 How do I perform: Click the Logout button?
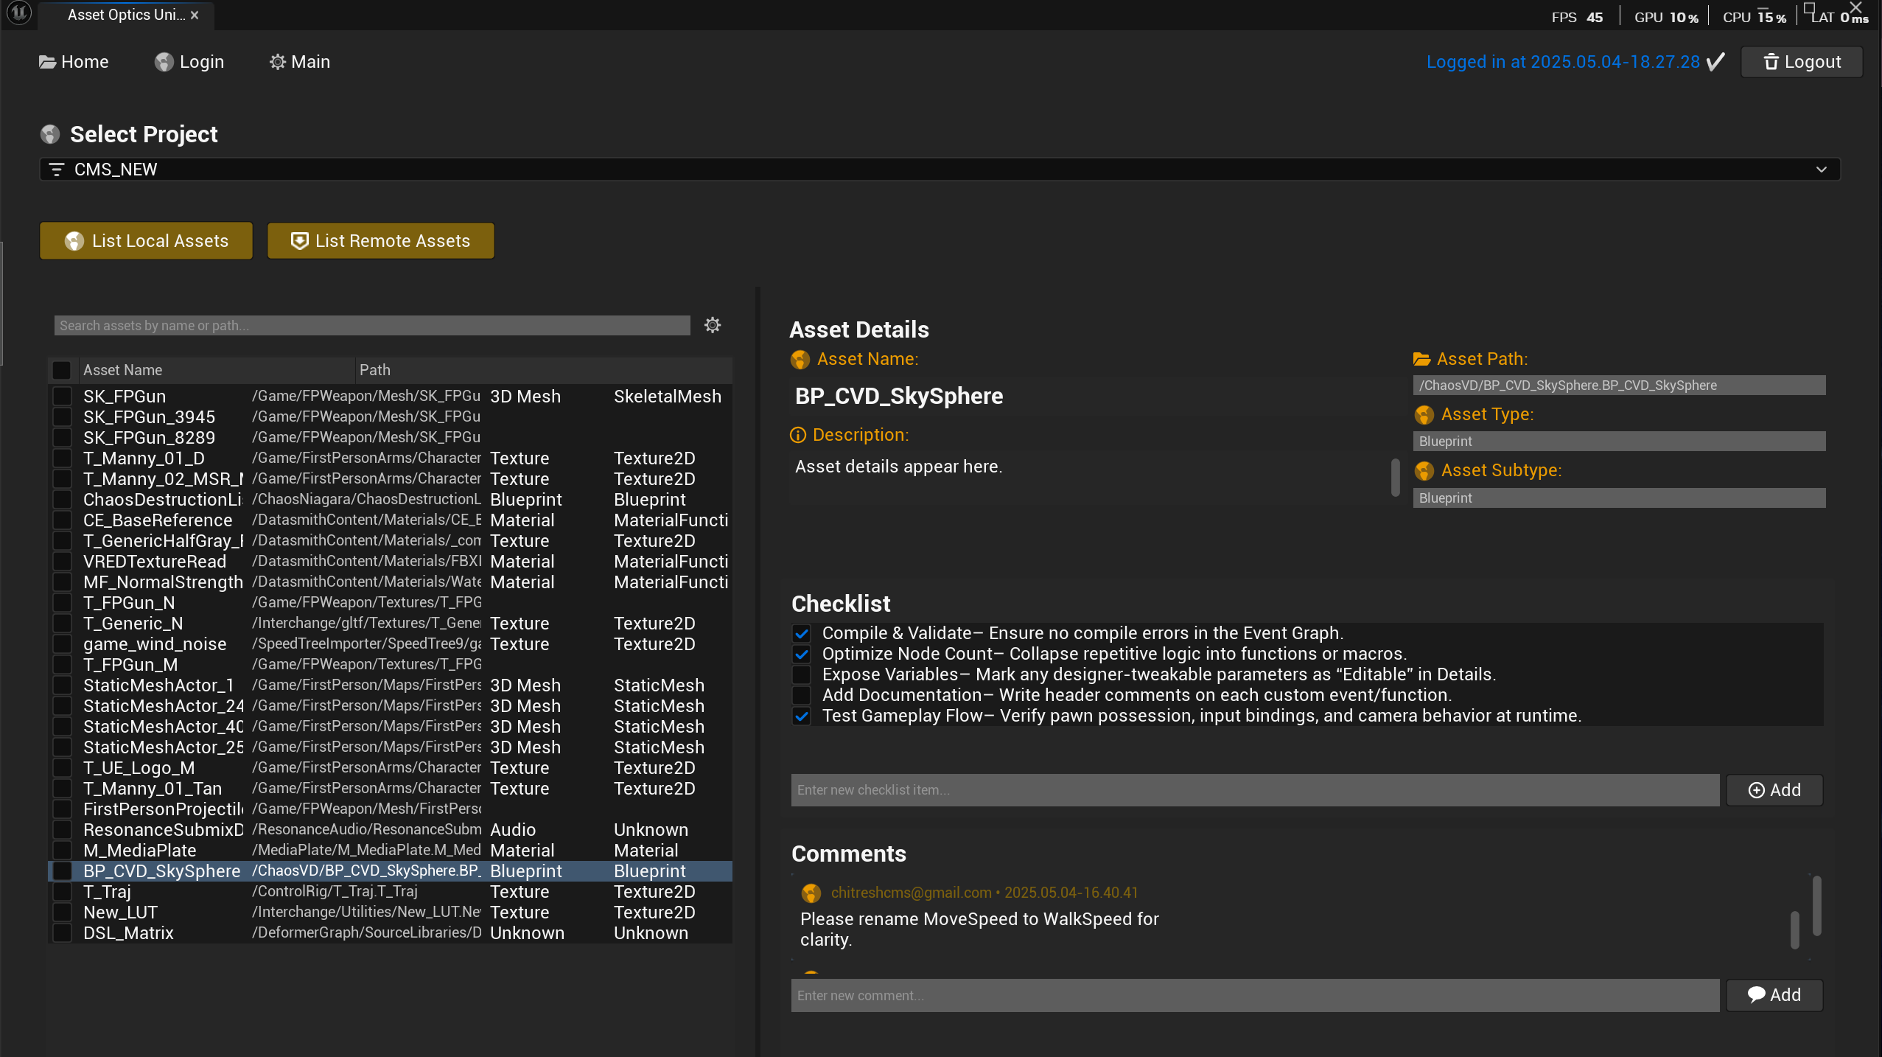pos(1801,62)
